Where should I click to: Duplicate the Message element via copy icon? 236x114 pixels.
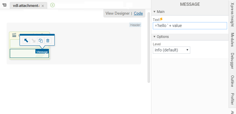coord(41,40)
